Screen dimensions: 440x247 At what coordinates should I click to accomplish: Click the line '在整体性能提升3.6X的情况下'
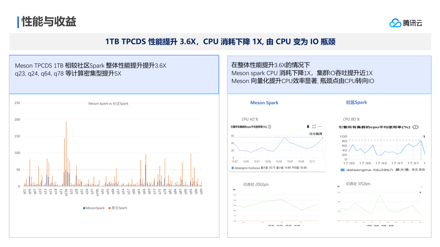pos(271,65)
